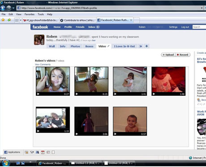Switch to the Photos profile tab

click(75, 46)
